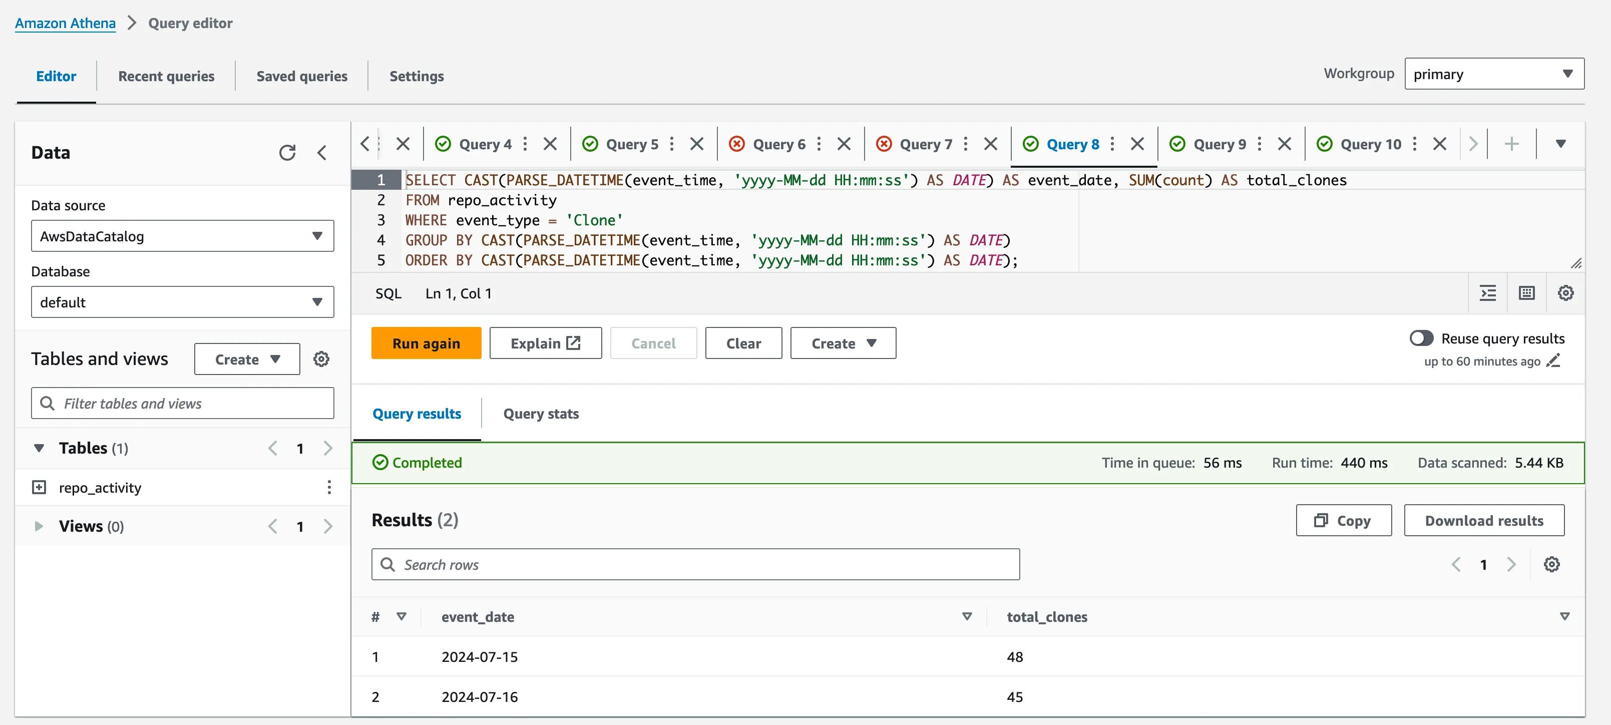The height and width of the screenshot is (725, 1611).
Task: Switch to the Query stats tab
Action: click(541, 413)
